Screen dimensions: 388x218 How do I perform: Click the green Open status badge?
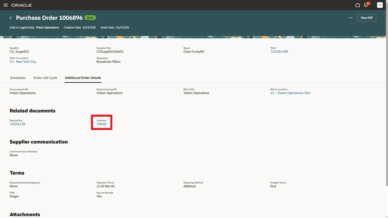[90, 17]
